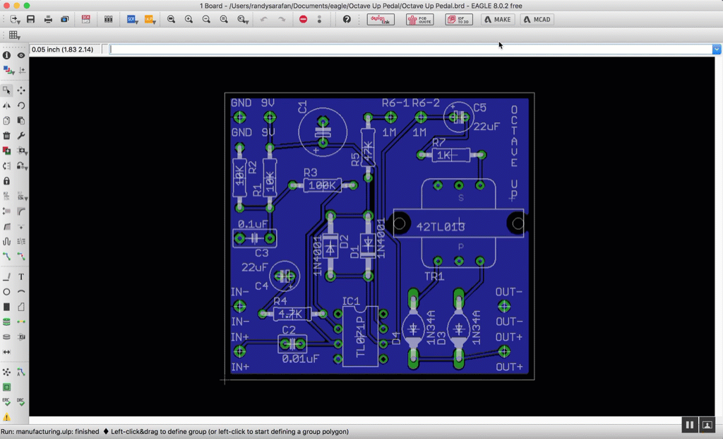Run the Ratsnest tool
This screenshot has height=439, width=723.
(6, 372)
